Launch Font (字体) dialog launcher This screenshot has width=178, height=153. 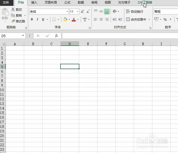tap(90, 28)
